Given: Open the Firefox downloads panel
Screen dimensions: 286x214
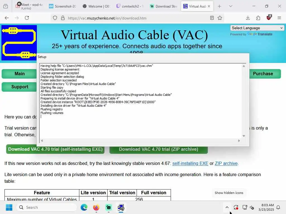Looking at the screenshot, I should (248, 18).
